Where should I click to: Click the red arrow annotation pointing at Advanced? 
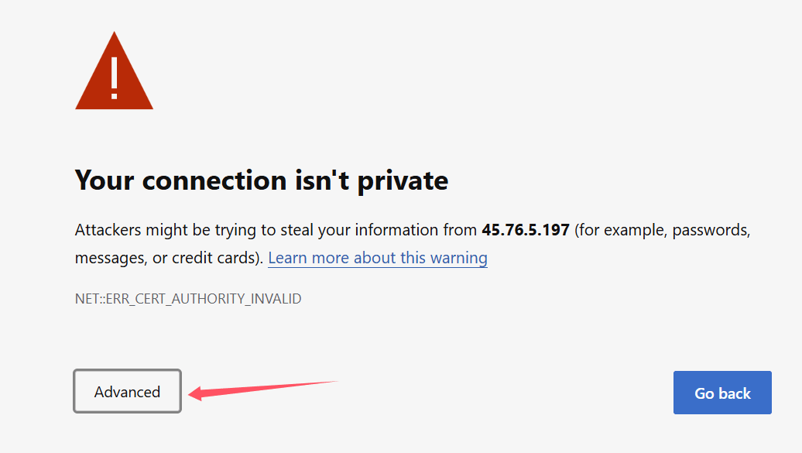263,388
